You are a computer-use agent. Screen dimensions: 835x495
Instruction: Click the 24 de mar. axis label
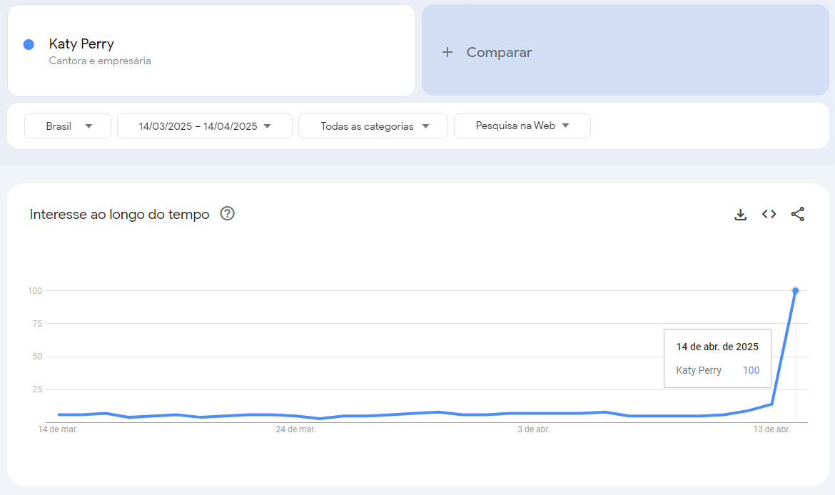point(295,429)
